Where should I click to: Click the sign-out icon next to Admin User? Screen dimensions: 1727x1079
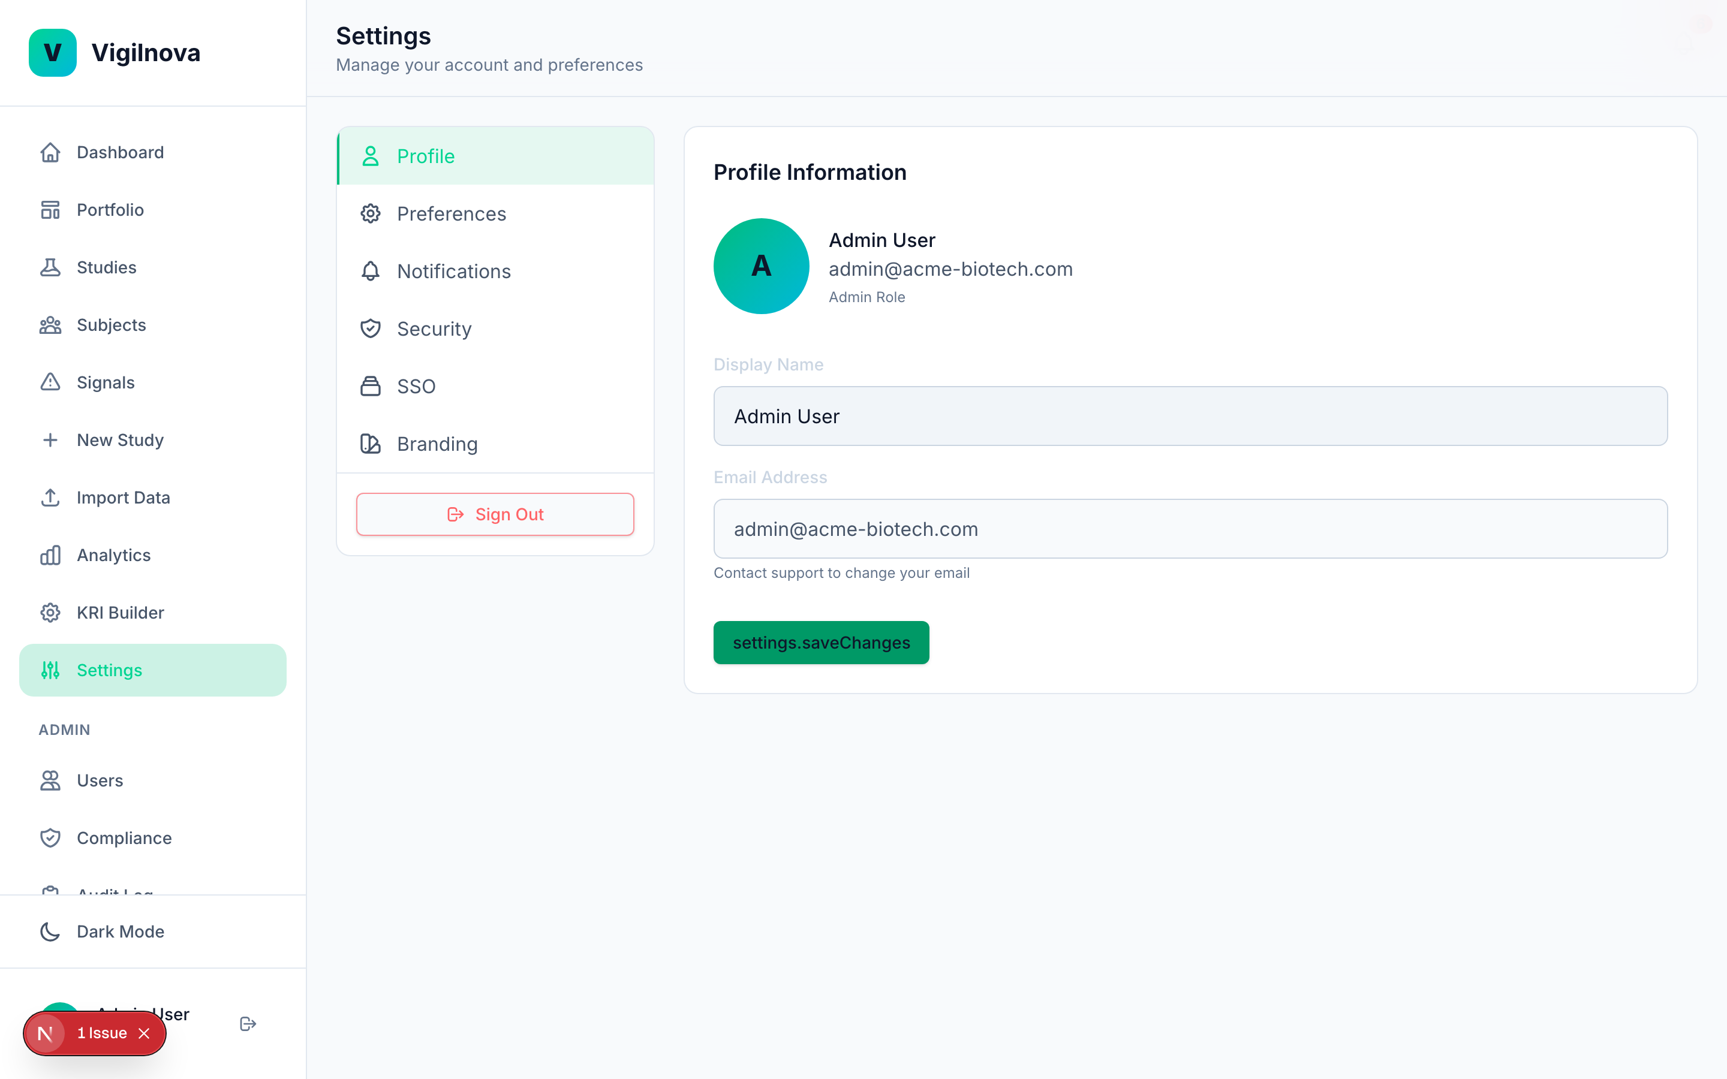[248, 1023]
